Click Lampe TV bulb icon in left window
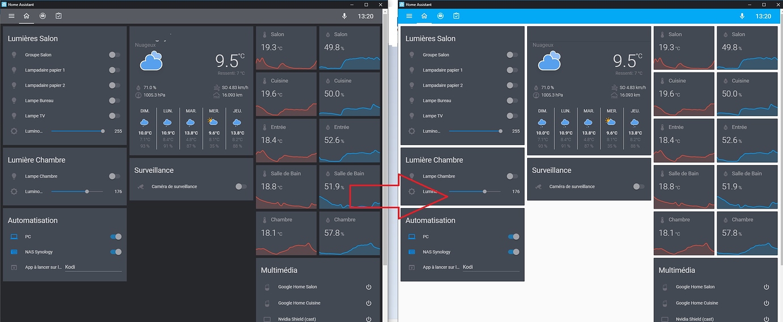The image size is (783, 322). coord(14,116)
